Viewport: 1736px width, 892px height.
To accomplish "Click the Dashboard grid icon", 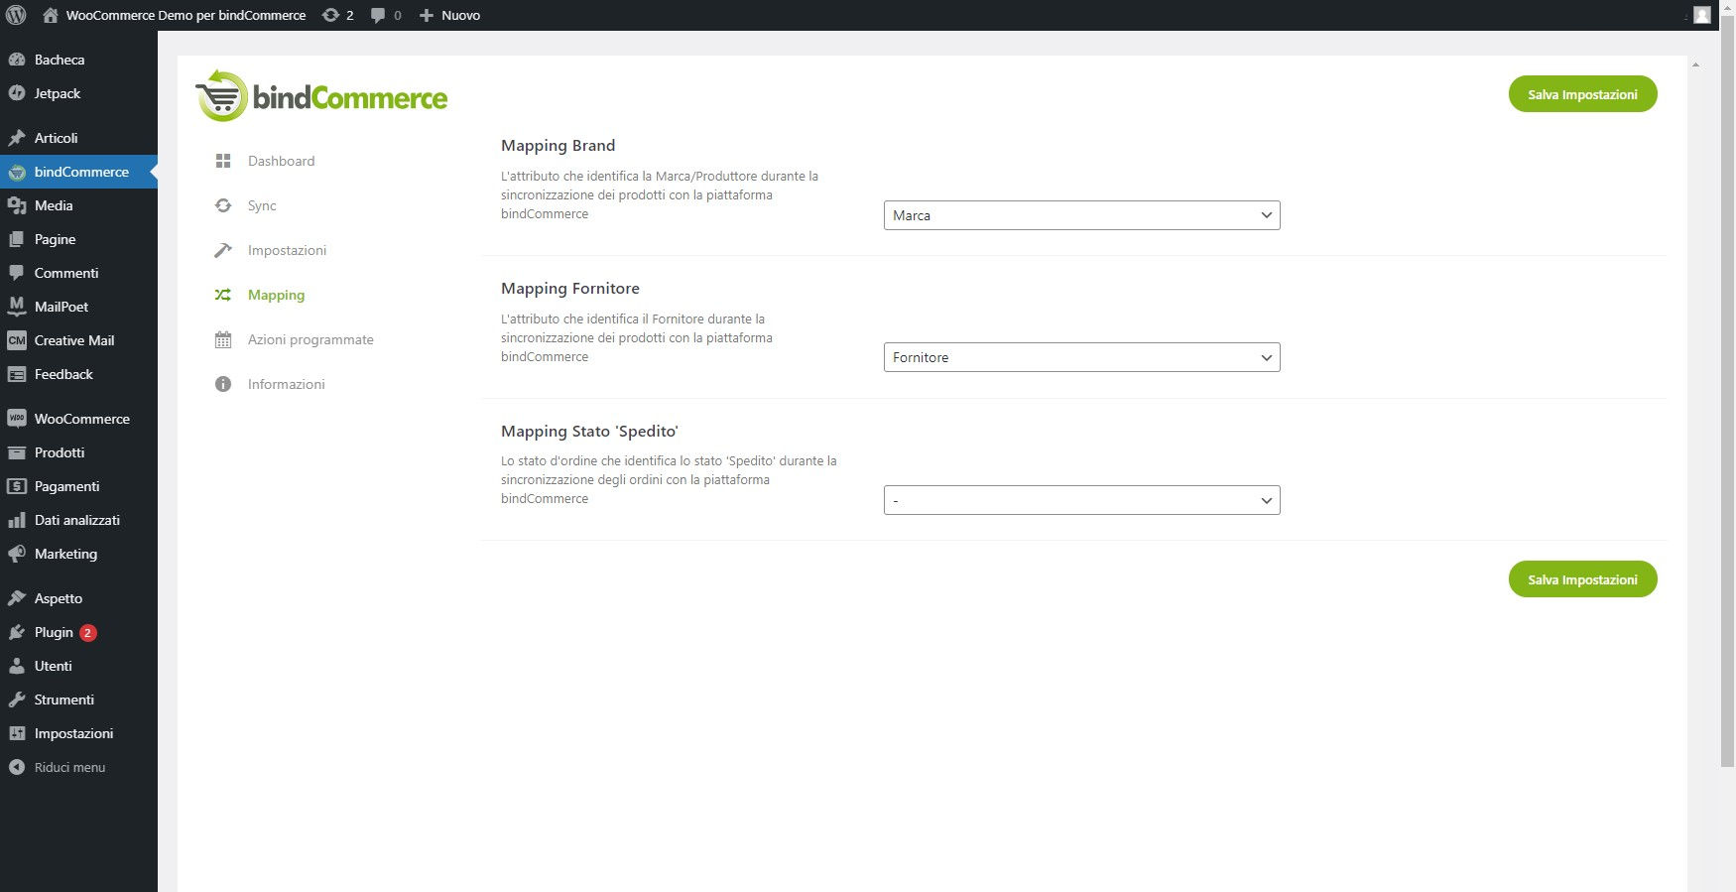I will [223, 161].
